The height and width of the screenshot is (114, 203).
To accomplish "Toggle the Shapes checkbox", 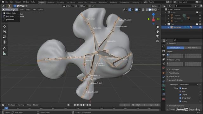I will tap(180, 95).
